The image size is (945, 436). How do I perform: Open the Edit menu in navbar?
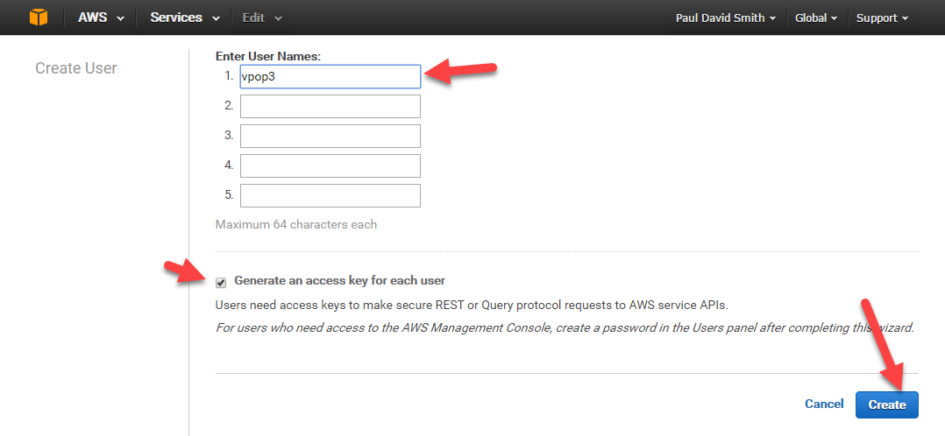tap(262, 18)
